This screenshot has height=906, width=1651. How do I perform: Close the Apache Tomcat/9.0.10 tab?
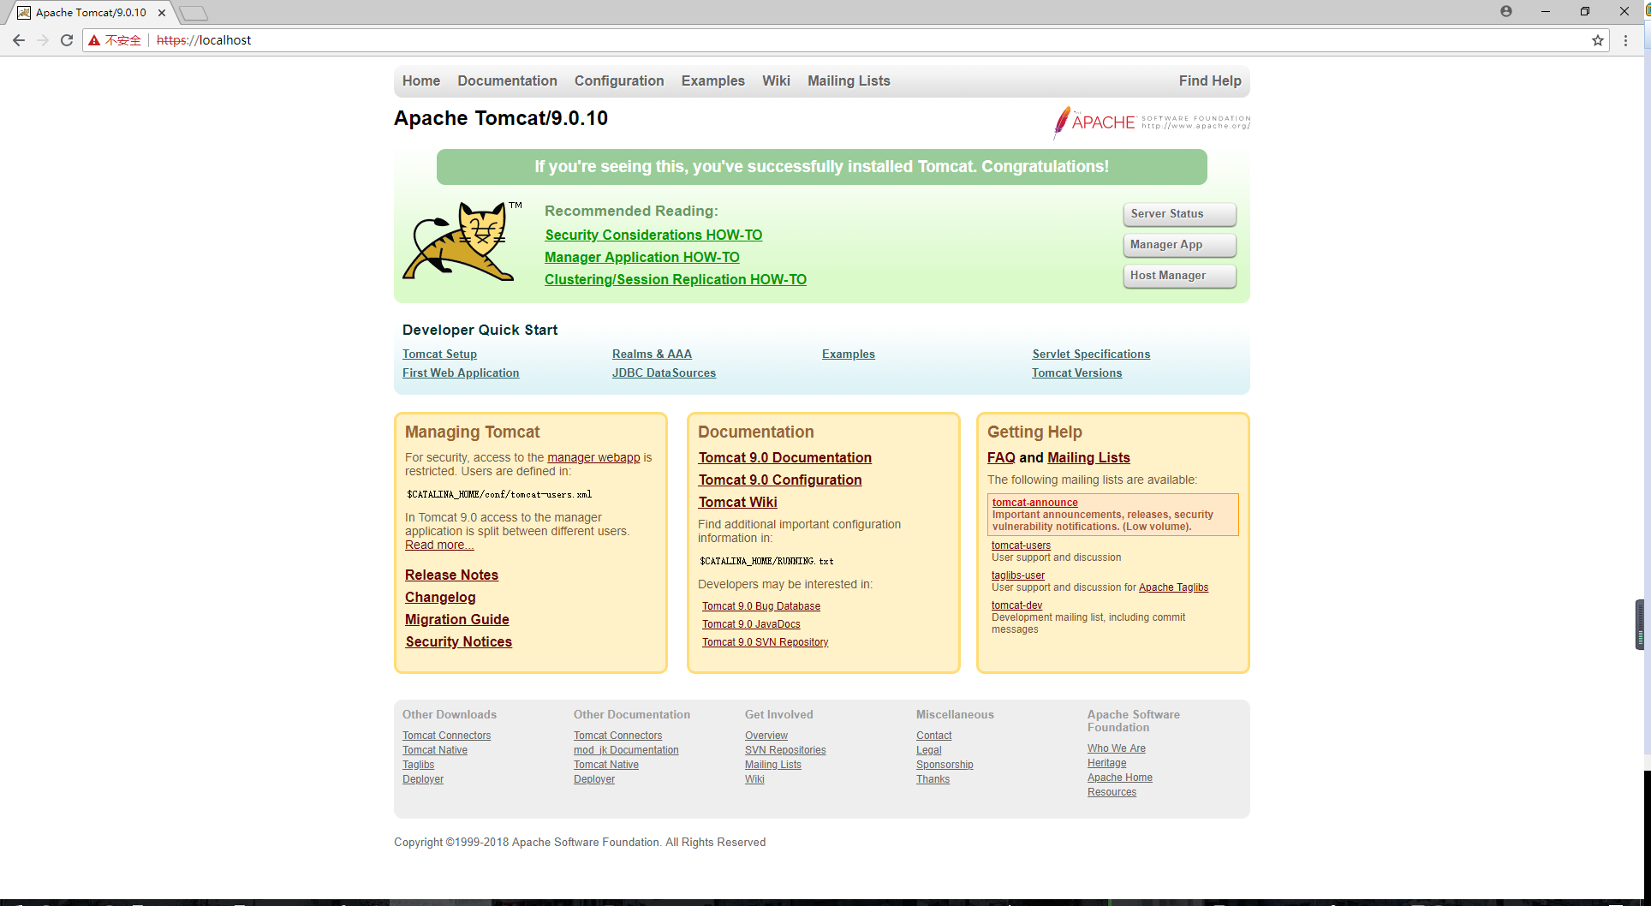pos(162,13)
